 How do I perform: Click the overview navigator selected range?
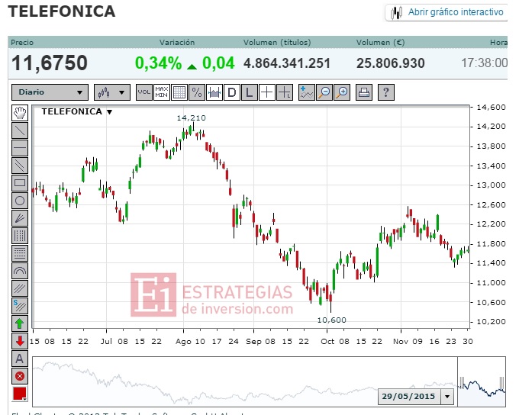482,381
